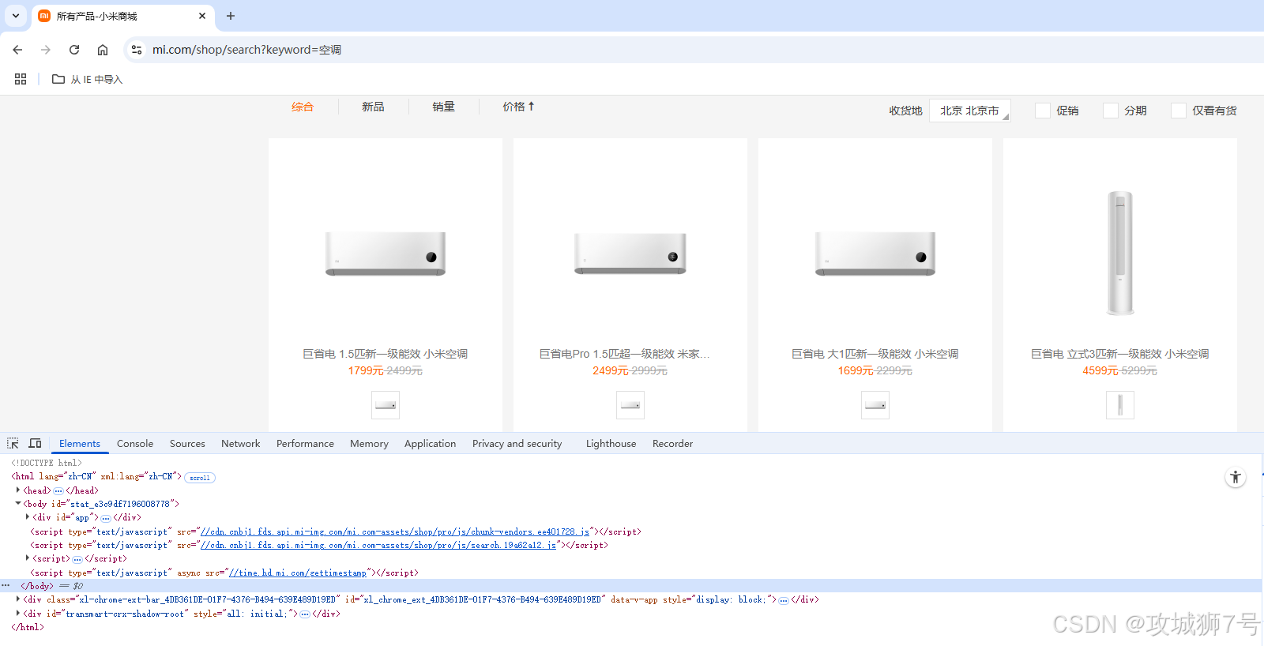
Task: Open the 从 IE 中导入 bookmarks folder
Action: (88, 79)
